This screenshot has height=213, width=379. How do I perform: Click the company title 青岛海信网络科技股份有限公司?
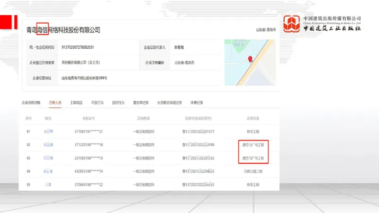point(63,30)
